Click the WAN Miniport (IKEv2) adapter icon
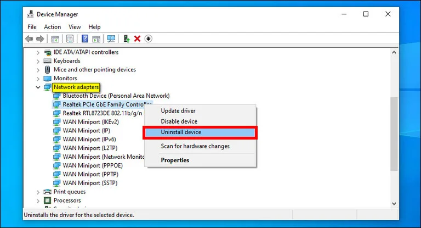 (56, 122)
